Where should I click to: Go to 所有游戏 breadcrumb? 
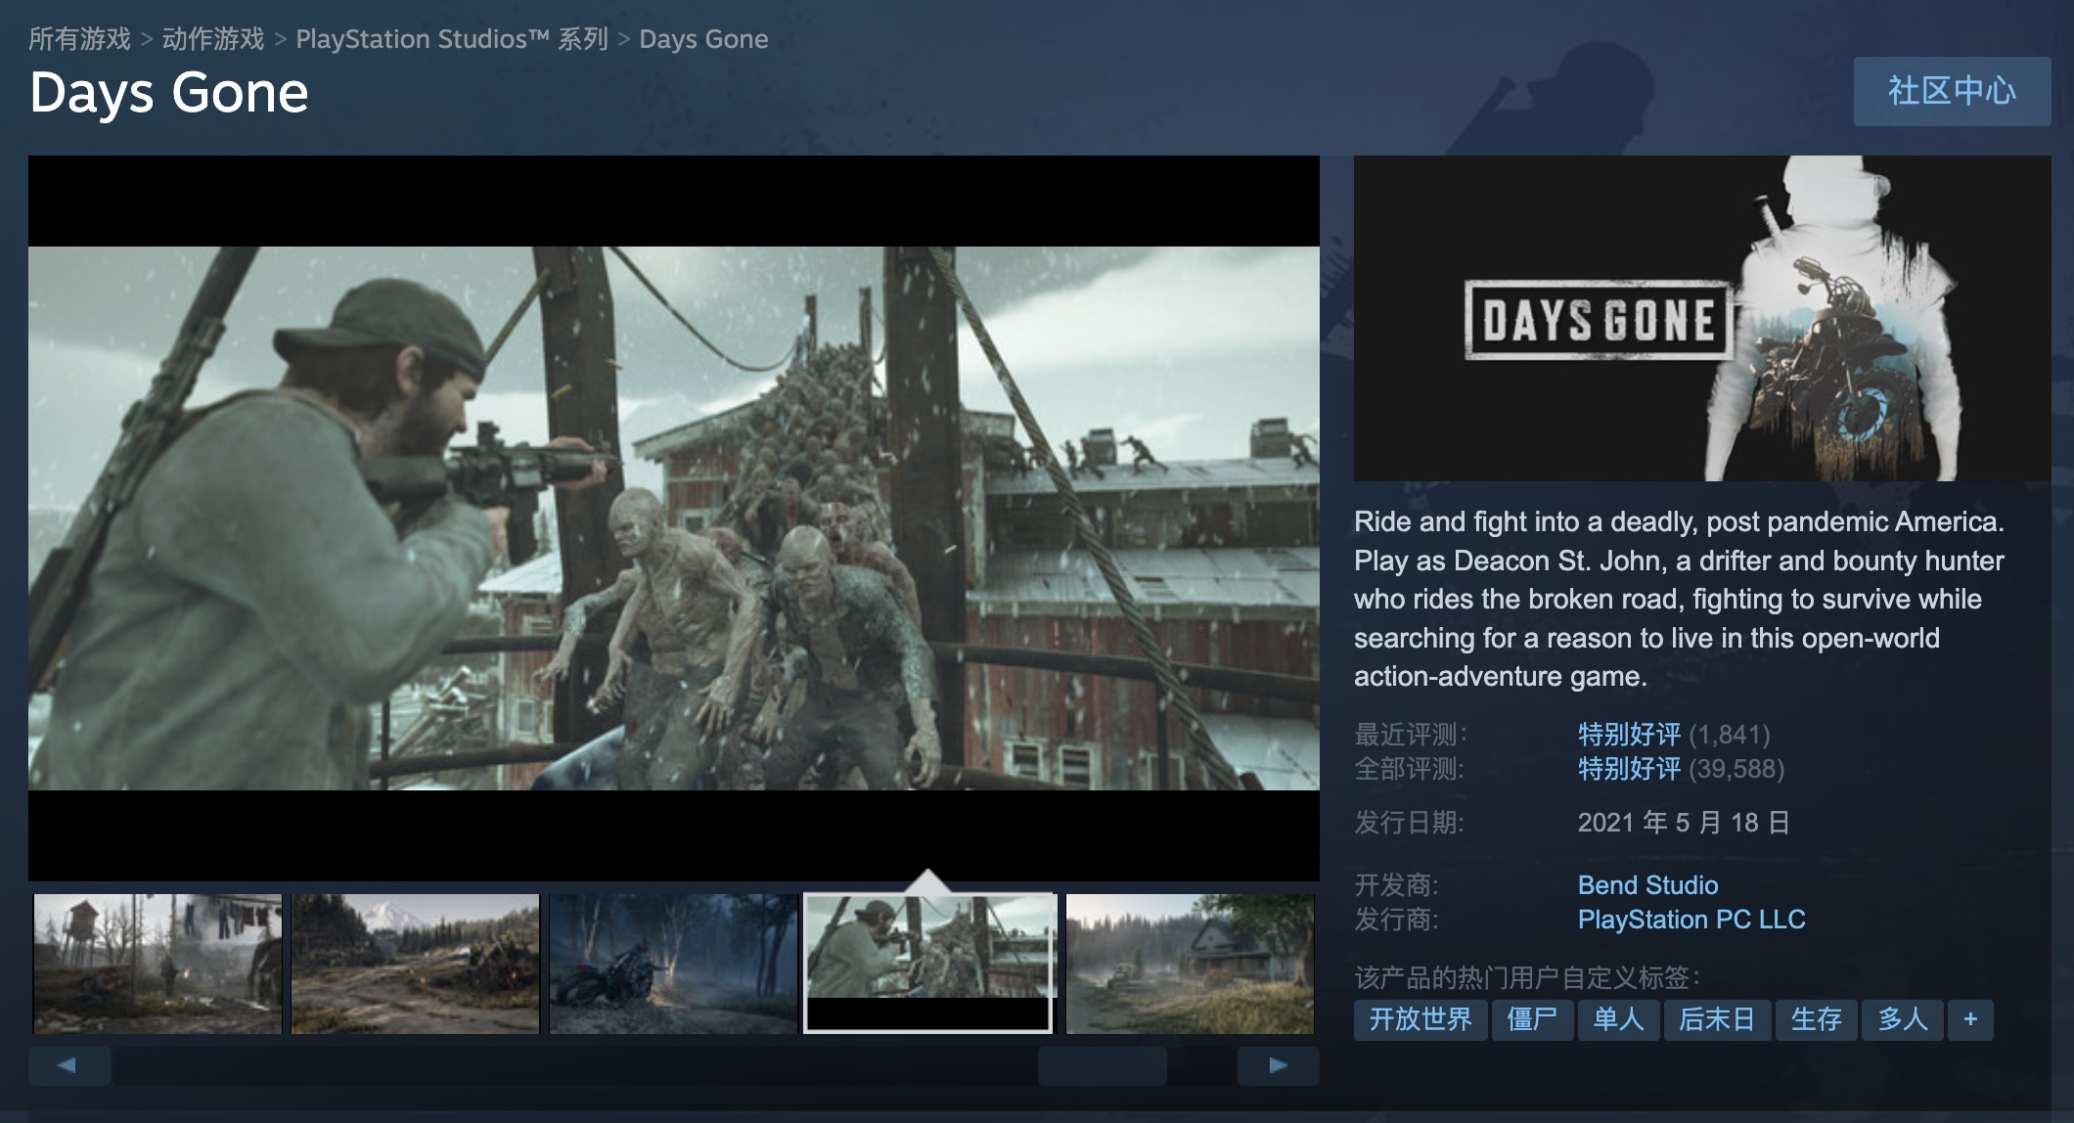click(x=79, y=39)
